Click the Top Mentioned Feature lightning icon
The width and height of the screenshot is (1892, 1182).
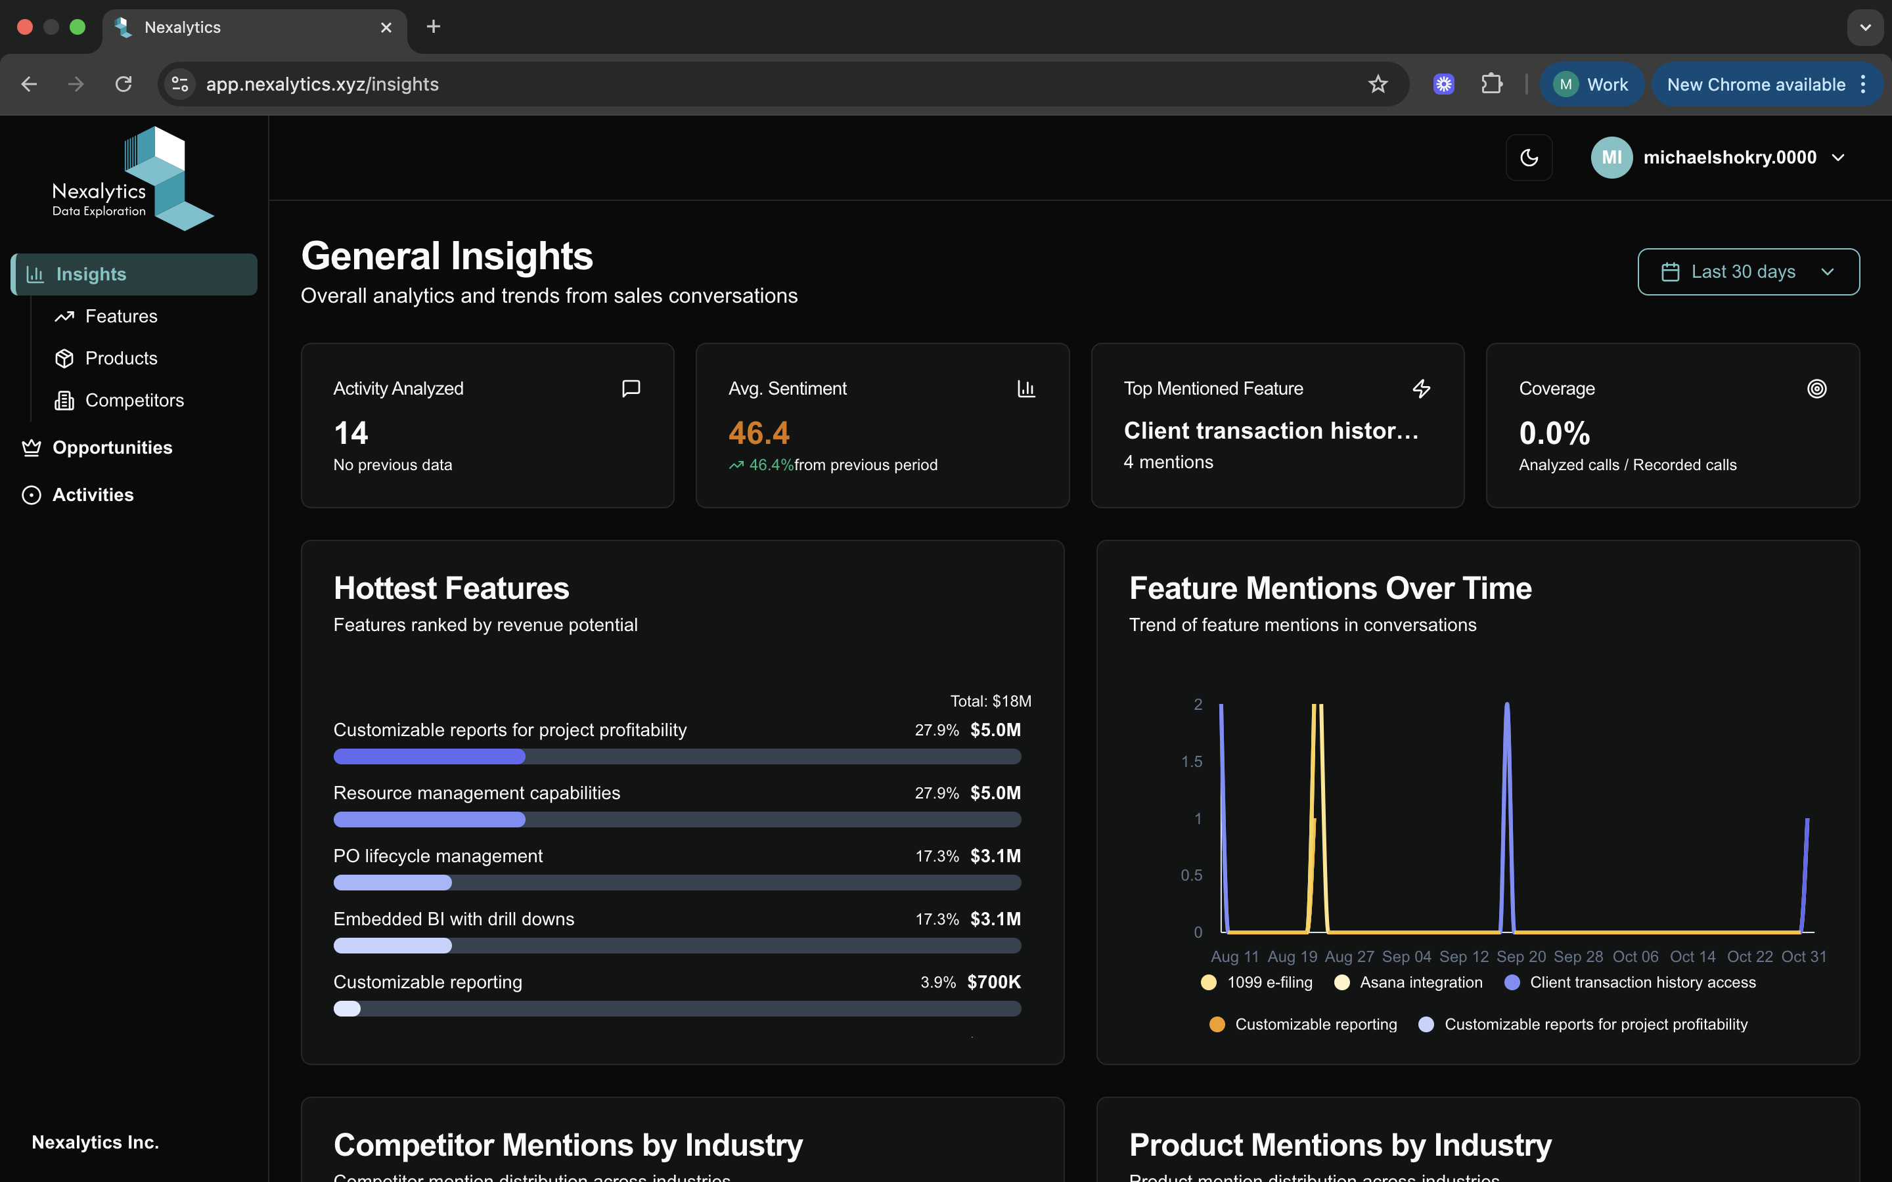(x=1422, y=389)
